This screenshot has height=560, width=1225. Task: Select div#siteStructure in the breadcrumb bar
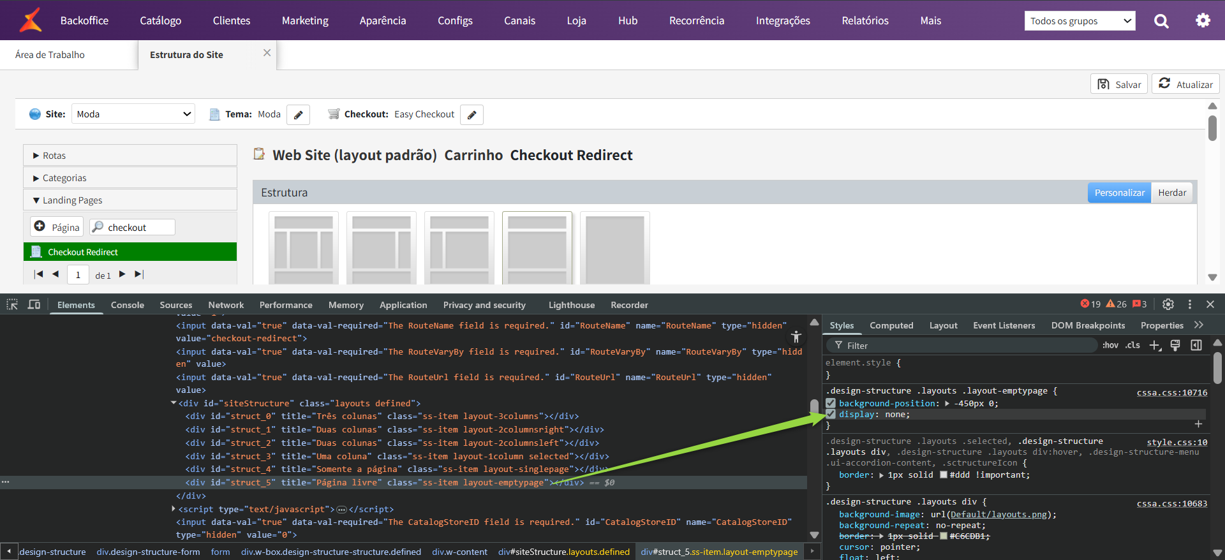point(564,552)
